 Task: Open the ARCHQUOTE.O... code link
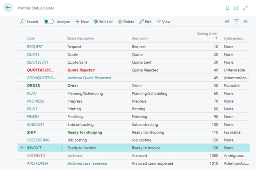(x=41, y=78)
